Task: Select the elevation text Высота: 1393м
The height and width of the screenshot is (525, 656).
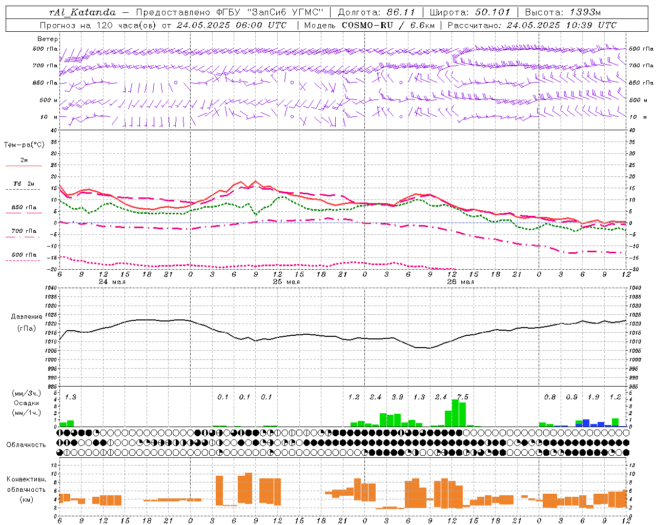Action: 563,12
